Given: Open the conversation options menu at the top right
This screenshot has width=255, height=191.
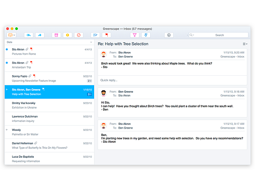Looking at the screenshot, I should pos(245,44).
